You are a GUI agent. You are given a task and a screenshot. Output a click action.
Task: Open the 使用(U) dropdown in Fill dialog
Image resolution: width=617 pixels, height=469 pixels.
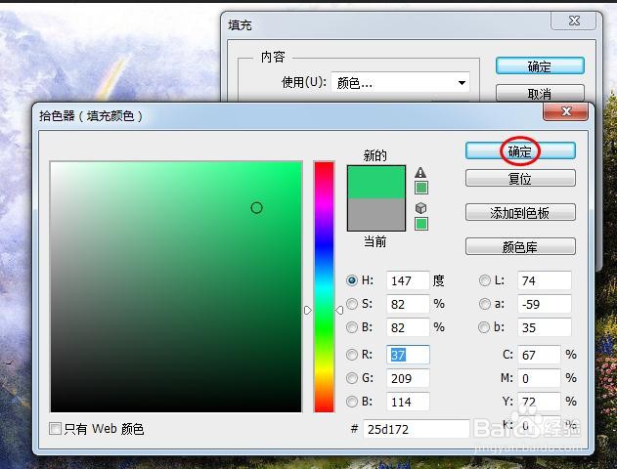401,82
